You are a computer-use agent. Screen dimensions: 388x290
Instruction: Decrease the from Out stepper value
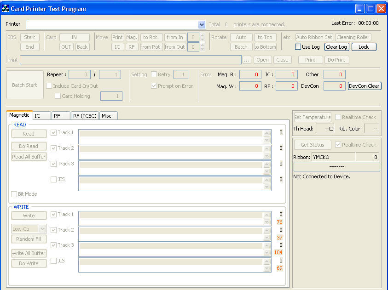[x=203, y=49]
